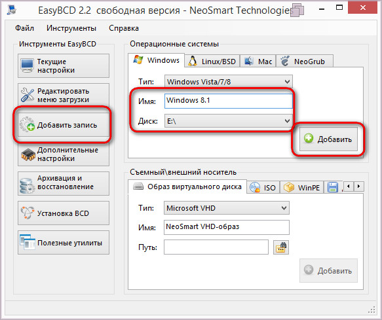382x320 pixels.
Task: Switch to the Mac tab
Action: point(258,61)
